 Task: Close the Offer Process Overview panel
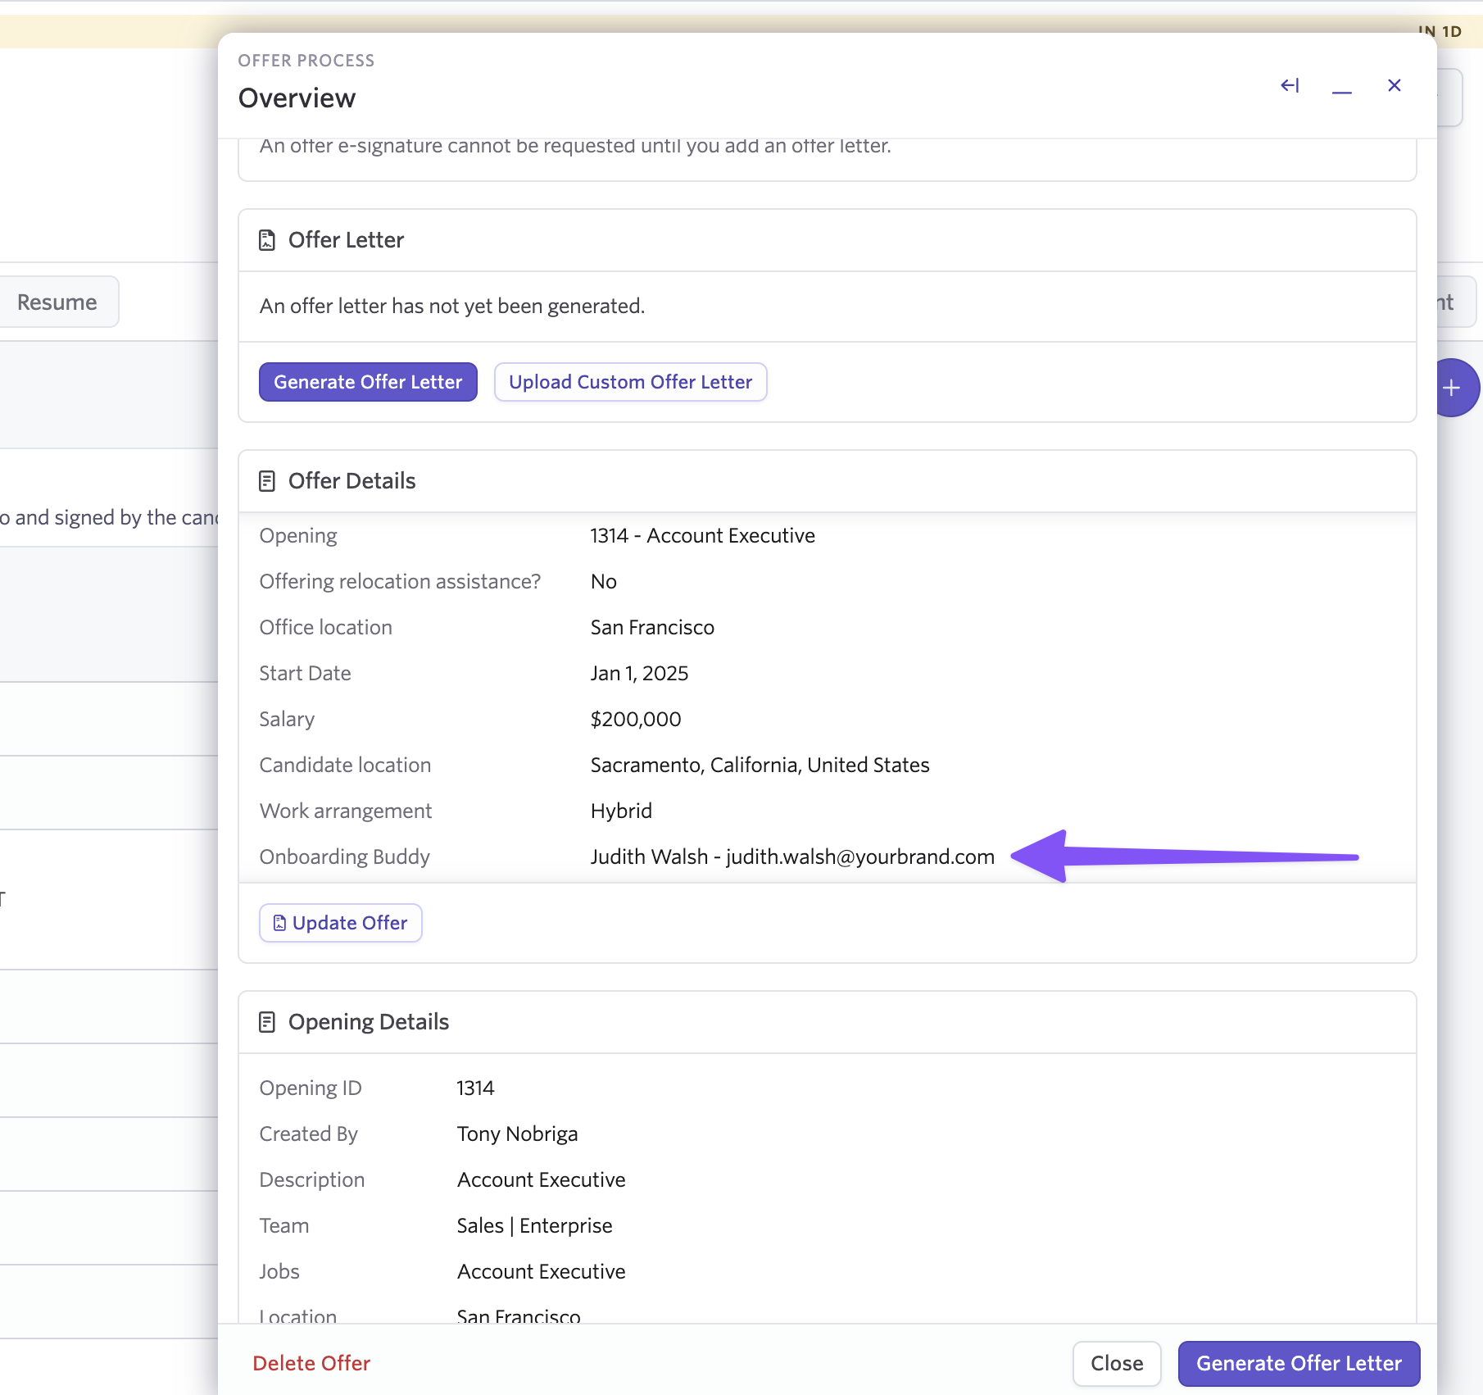[1394, 85]
